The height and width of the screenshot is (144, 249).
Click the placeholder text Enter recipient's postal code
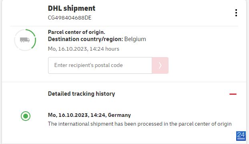(88, 65)
